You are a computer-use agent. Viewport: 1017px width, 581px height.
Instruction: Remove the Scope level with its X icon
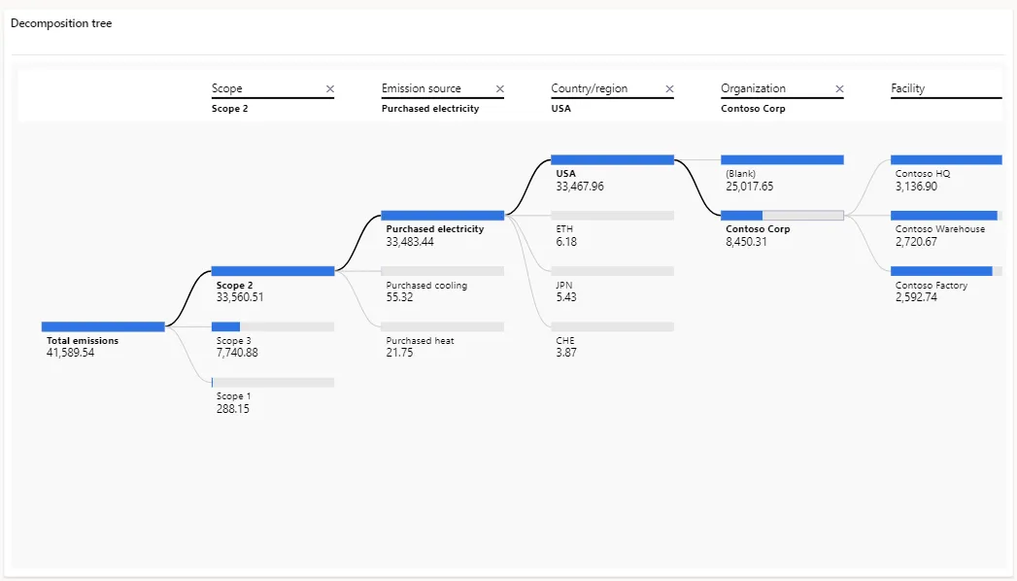point(329,88)
